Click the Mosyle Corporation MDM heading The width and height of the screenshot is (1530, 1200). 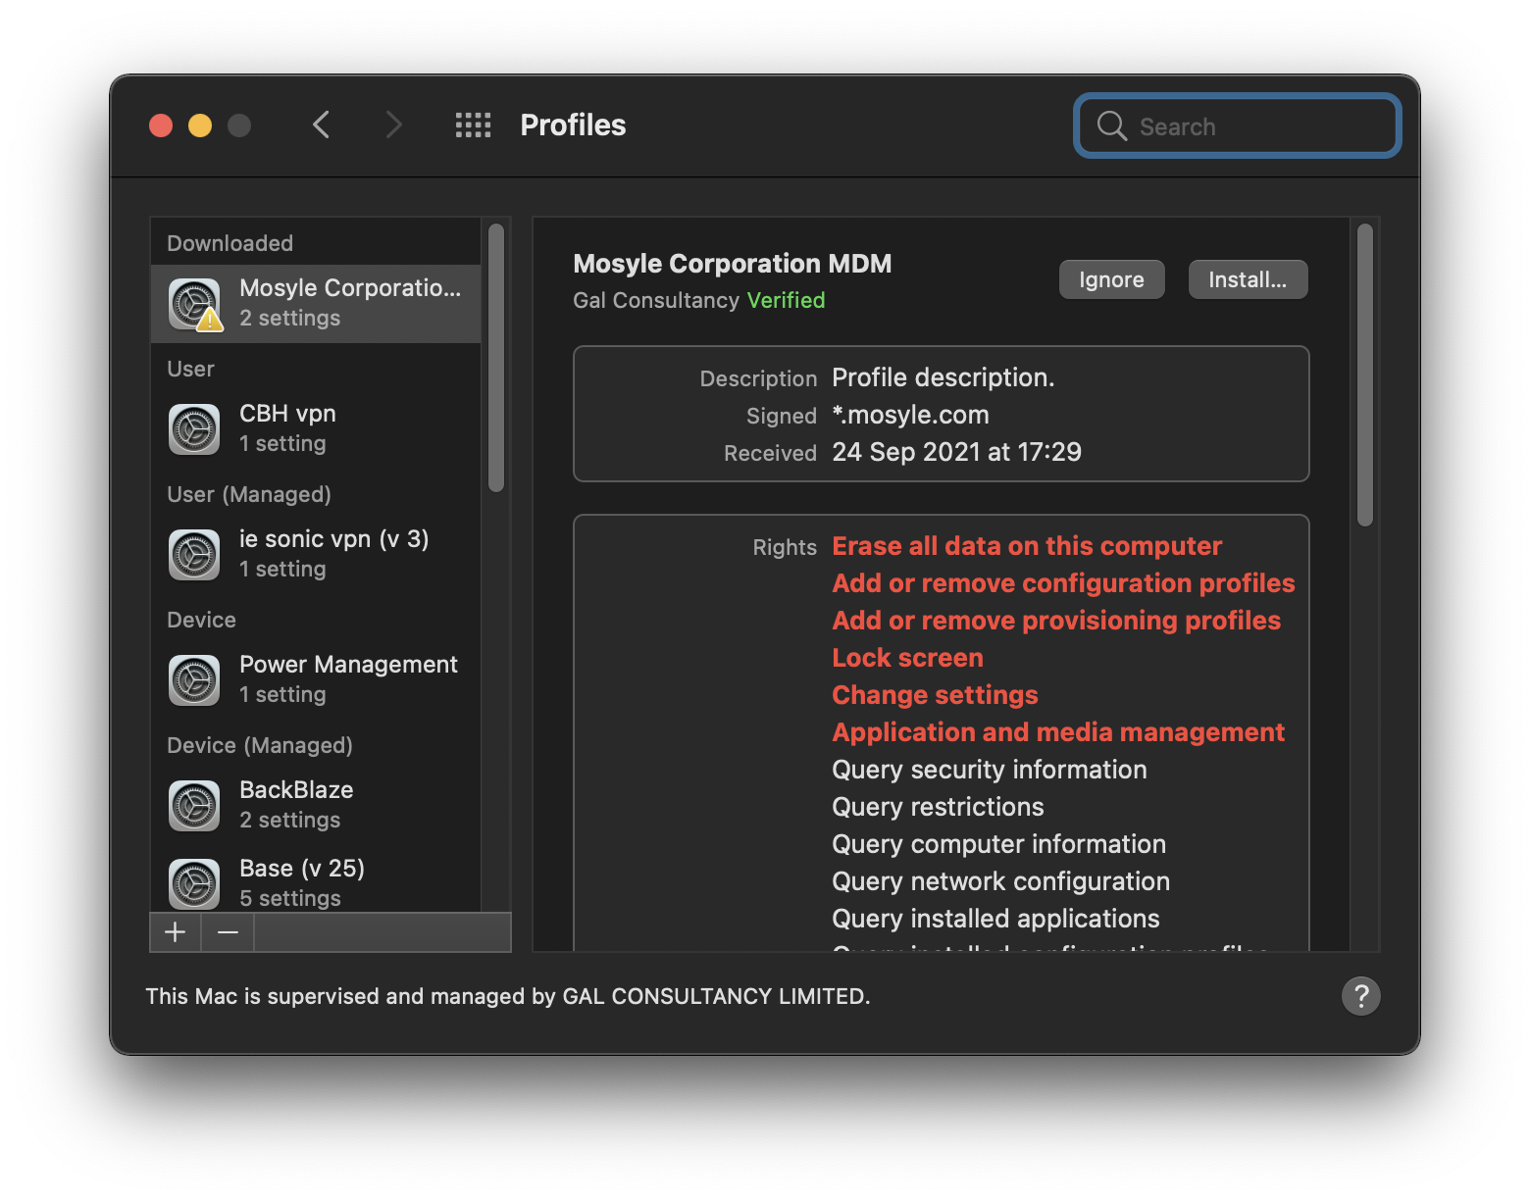(x=733, y=264)
